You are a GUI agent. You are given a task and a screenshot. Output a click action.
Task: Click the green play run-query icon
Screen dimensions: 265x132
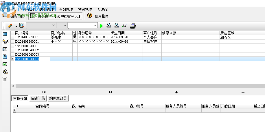pos(102,26)
